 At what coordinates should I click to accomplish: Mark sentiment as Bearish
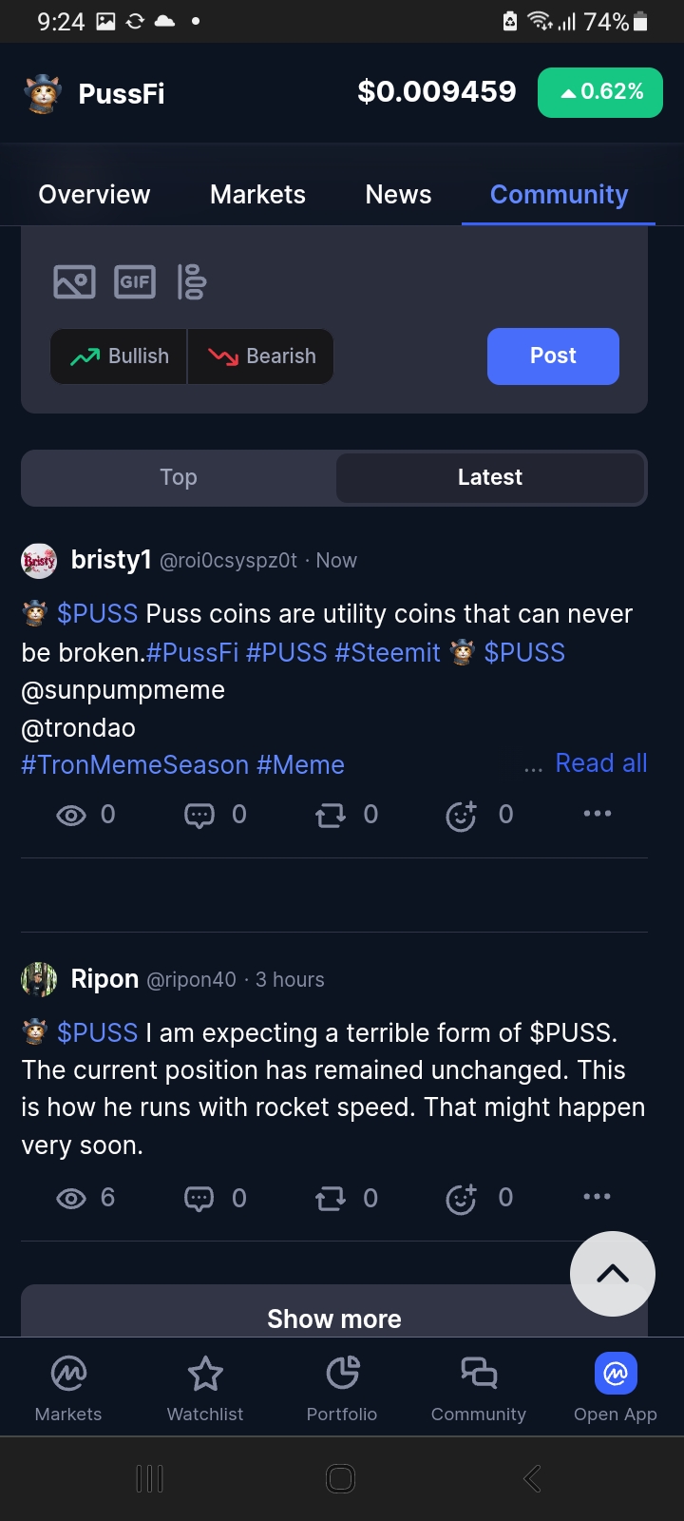[261, 356]
